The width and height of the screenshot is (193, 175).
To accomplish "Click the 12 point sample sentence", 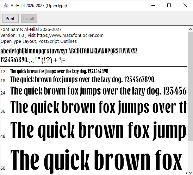I will (x=59, y=71).
